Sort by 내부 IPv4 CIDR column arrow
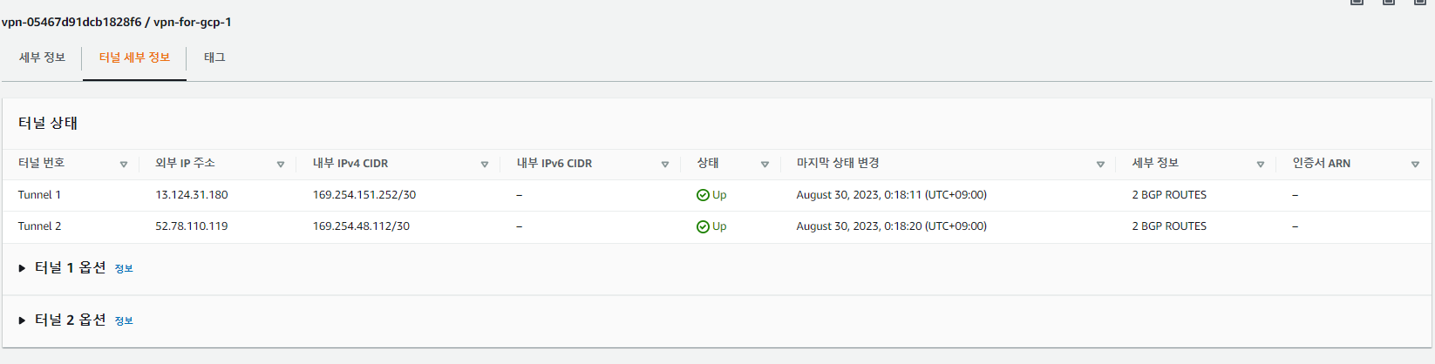 click(485, 165)
